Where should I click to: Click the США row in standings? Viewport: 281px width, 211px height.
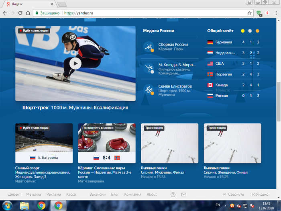click(x=232, y=64)
